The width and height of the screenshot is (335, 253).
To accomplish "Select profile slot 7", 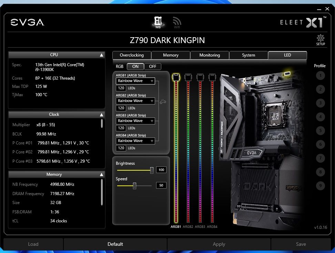I will pos(320,158).
